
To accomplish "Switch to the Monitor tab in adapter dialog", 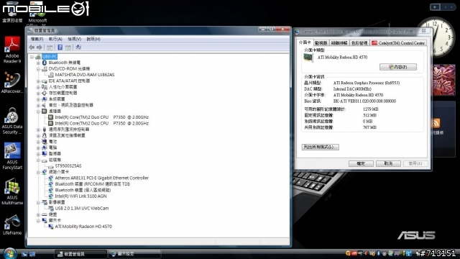I will click(x=321, y=43).
